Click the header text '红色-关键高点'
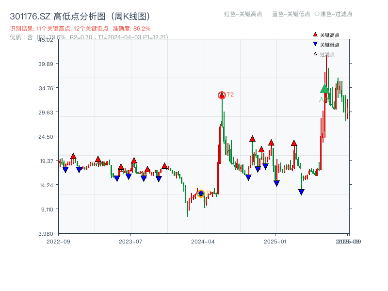 pos(243,14)
